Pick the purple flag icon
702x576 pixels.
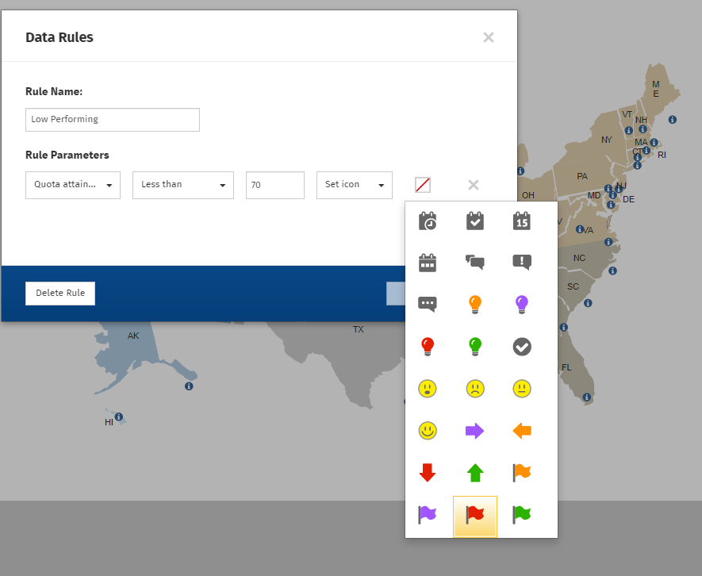(428, 516)
